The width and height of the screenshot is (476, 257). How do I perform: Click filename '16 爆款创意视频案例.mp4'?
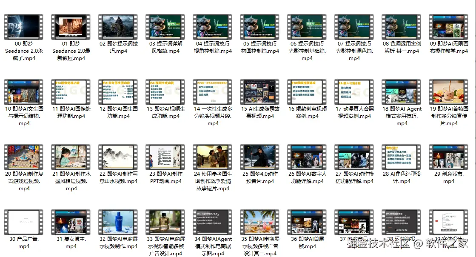307,112
